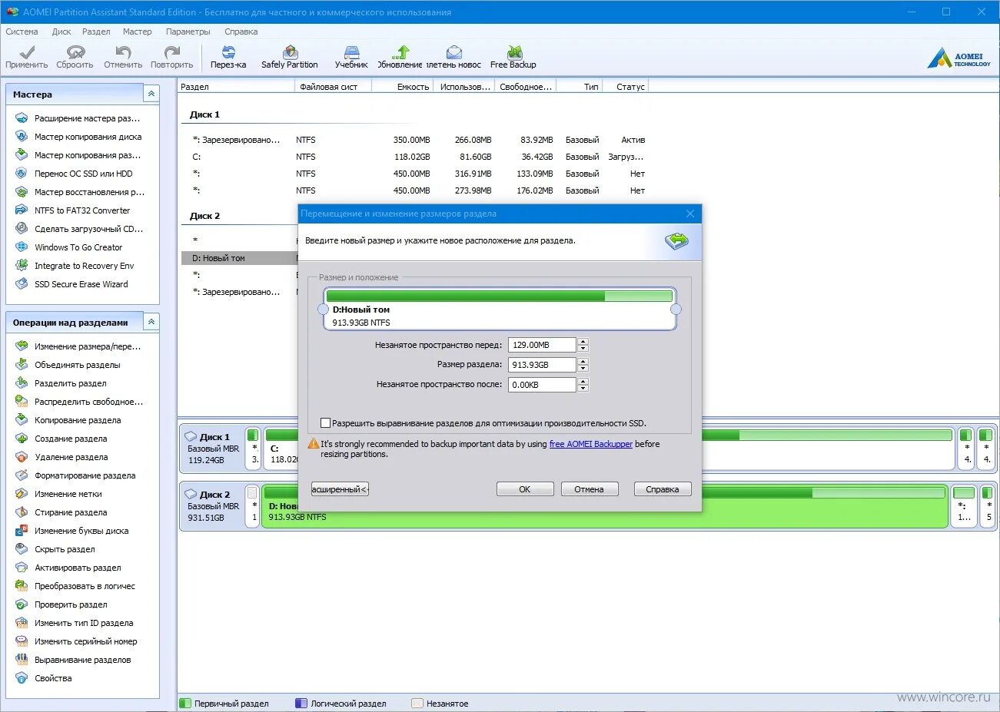1000x712 pixels.
Task: Enable SSD partition alignment checkbox
Action: (325, 423)
